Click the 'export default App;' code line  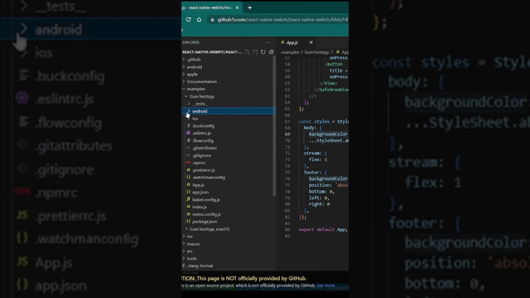[x=323, y=230]
